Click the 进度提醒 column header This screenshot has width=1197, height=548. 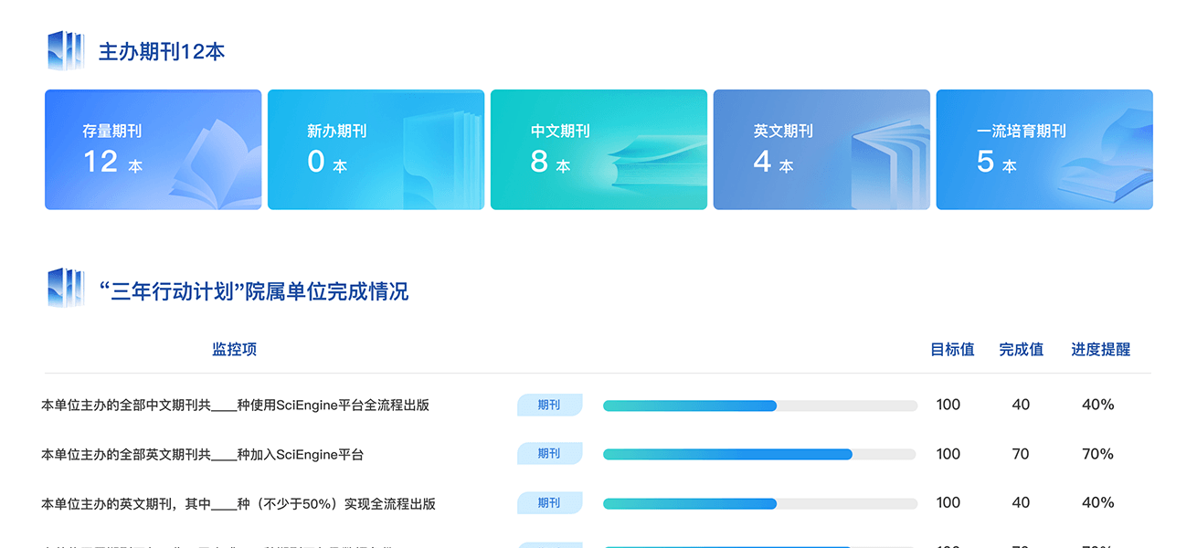[1100, 350]
